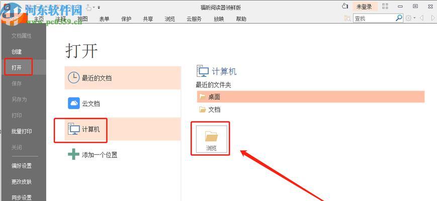Click the hand tool icon in the title bar

click(x=89, y=8)
